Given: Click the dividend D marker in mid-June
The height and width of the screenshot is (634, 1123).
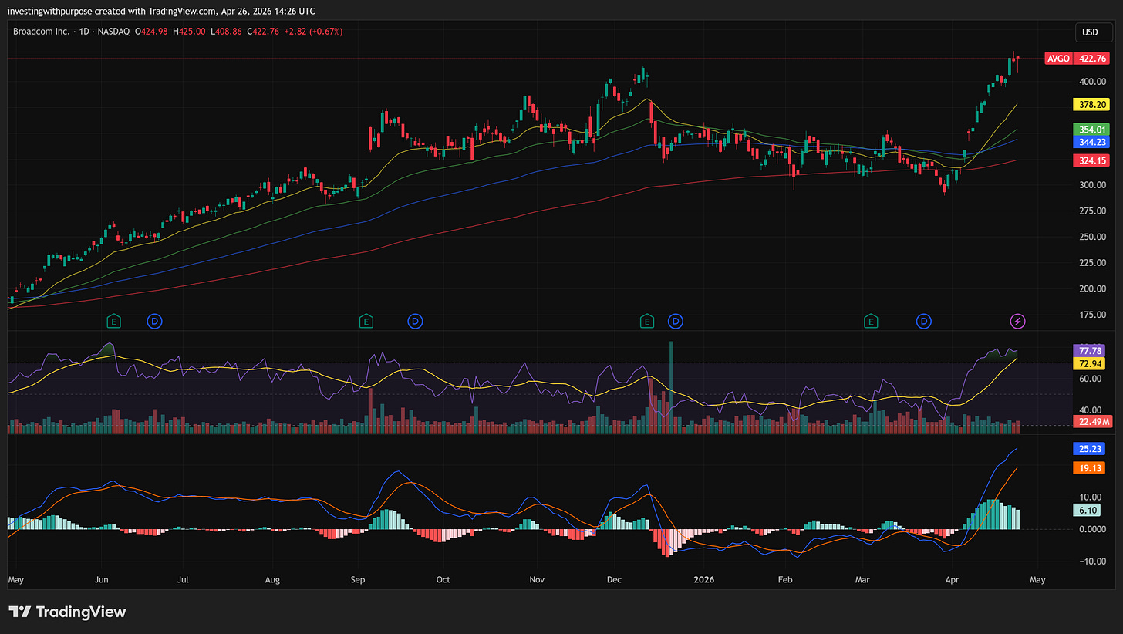Looking at the screenshot, I should 154,320.
